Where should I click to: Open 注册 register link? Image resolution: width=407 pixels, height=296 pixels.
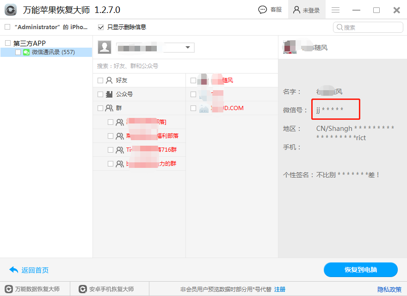(279, 289)
